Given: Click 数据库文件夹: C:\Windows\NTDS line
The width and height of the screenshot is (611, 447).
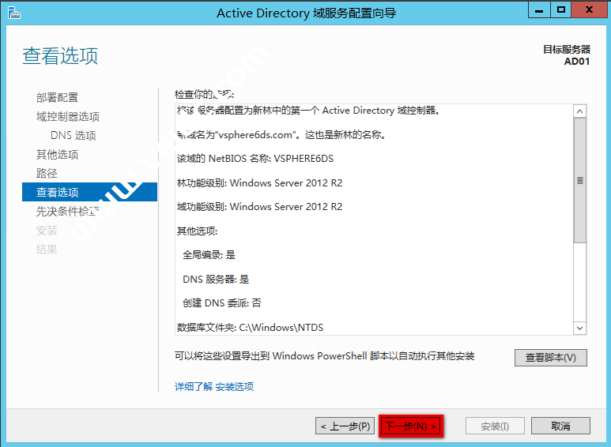Looking at the screenshot, I should click(x=250, y=327).
